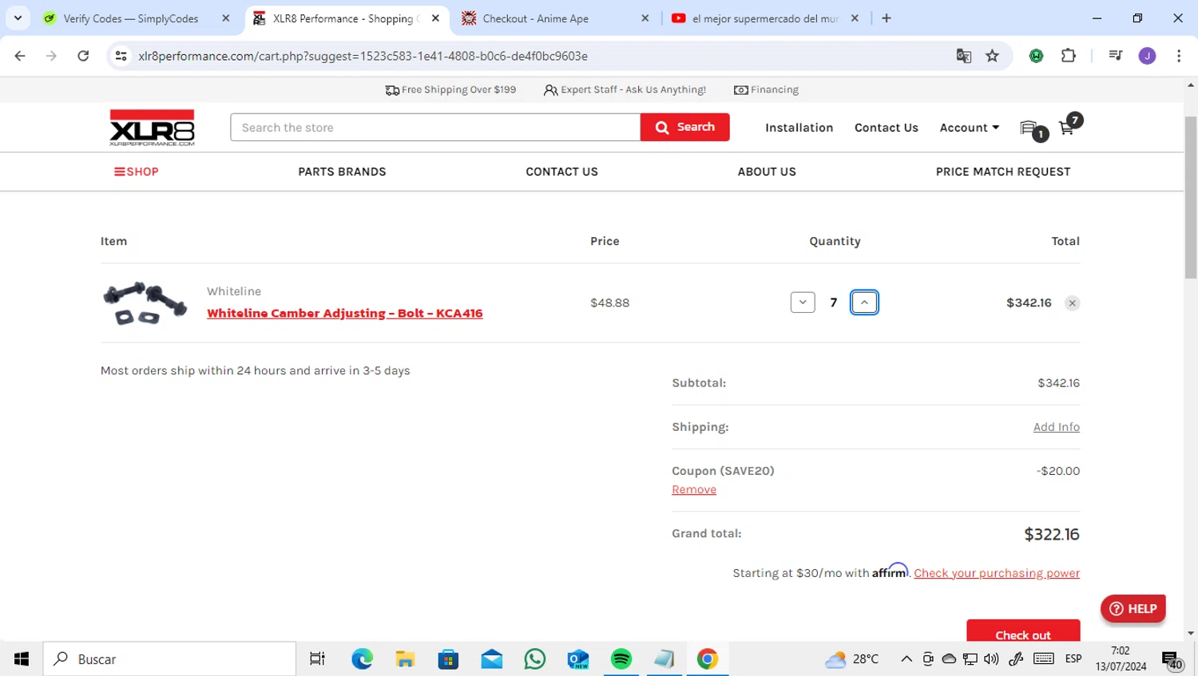
Task: Open the media control icon
Action: tap(1116, 56)
